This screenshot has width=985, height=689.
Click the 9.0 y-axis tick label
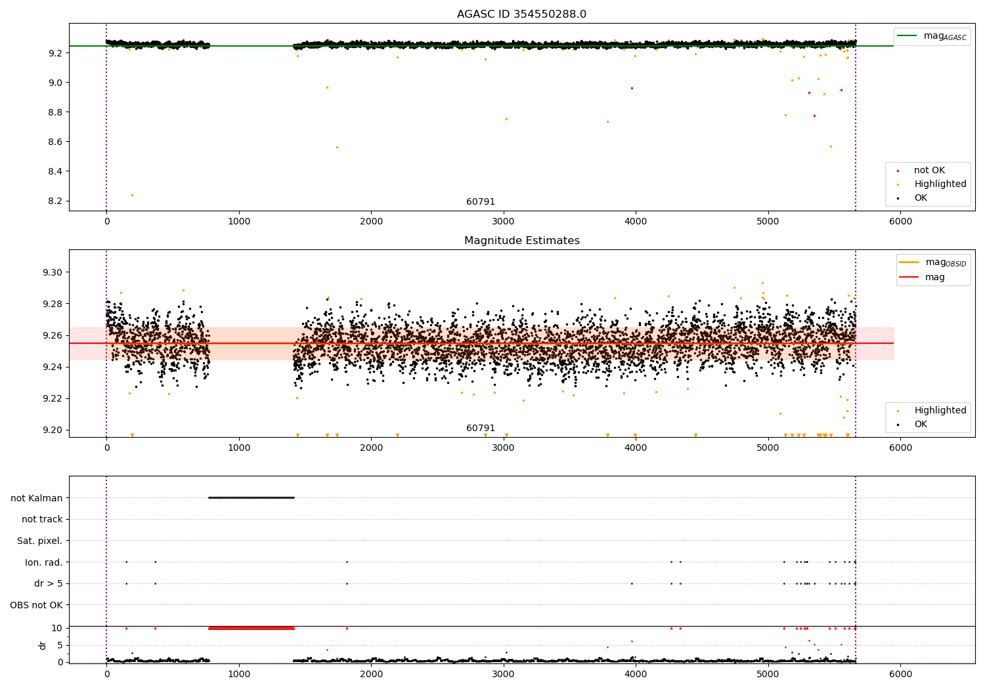(55, 83)
